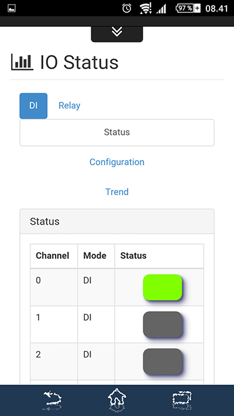This screenshot has height=416, width=234.
Task: Select the DI tab
Action: (x=33, y=106)
